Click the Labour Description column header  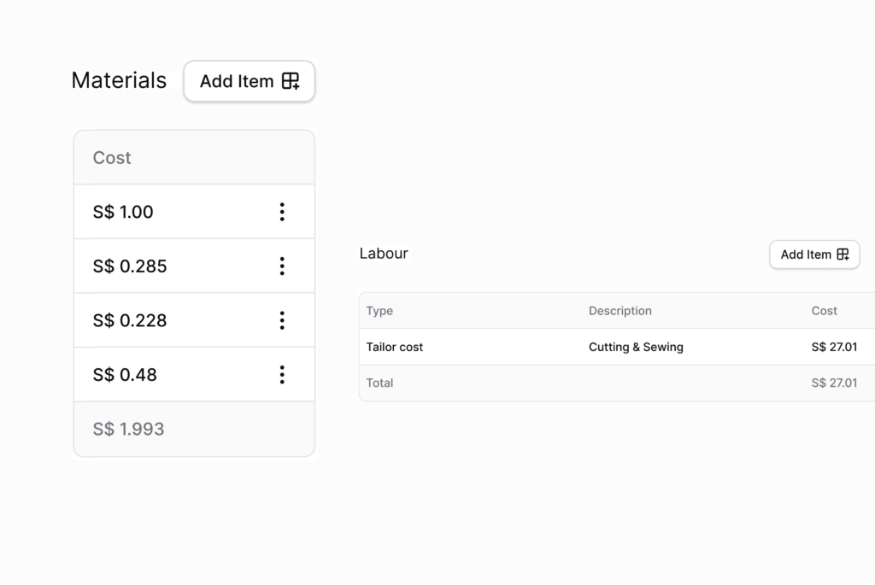tap(620, 311)
